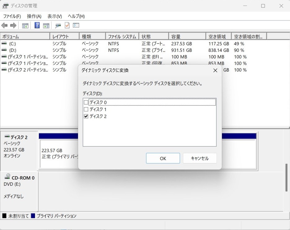The height and width of the screenshot is (230, 290).
Task: Check the ディスク 1 checkbox
Action: click(86, 109)
